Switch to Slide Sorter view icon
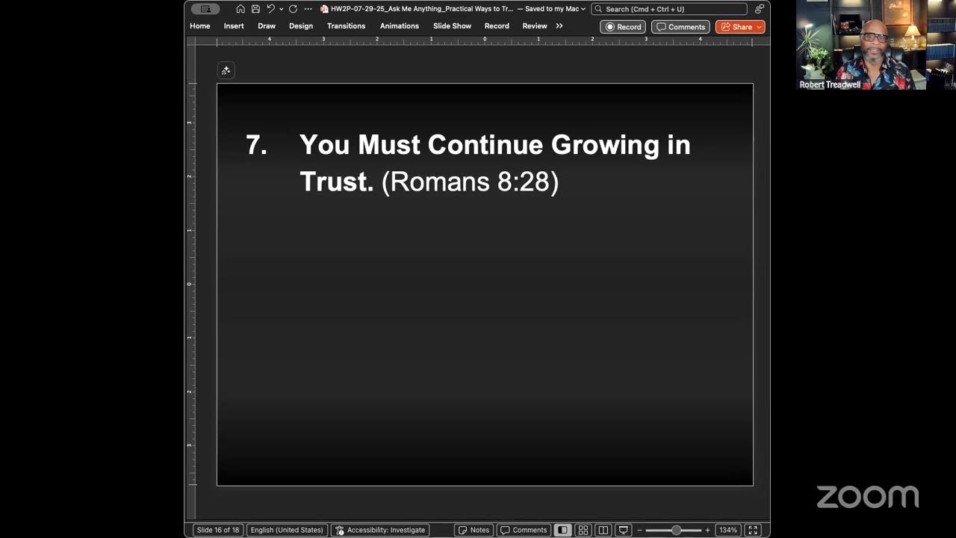956x538 pixels. (x=583, y=530)
